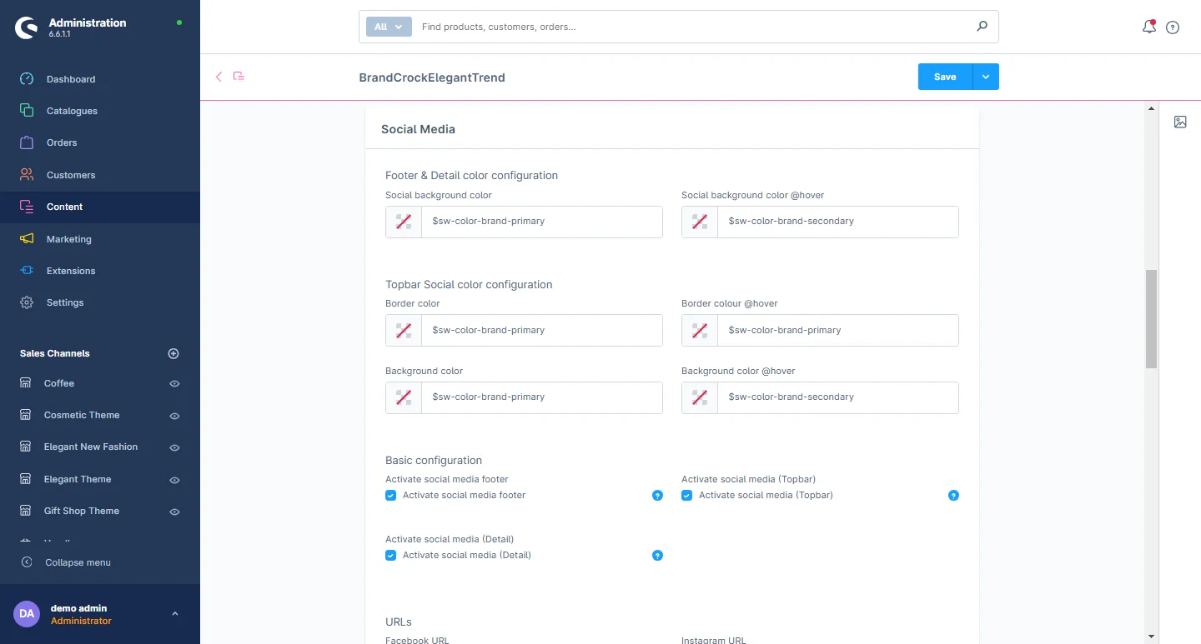
Task: Uncheck Activate social media footer checkbox
Action: (390, 496)
